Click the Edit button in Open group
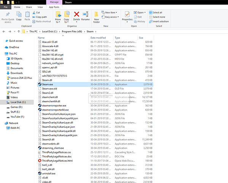Viewport: 228px width, 183px height. pos(138,17)
